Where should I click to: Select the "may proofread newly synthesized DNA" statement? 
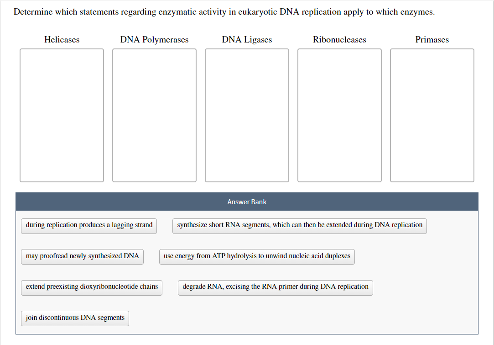(x=82, y=256)
